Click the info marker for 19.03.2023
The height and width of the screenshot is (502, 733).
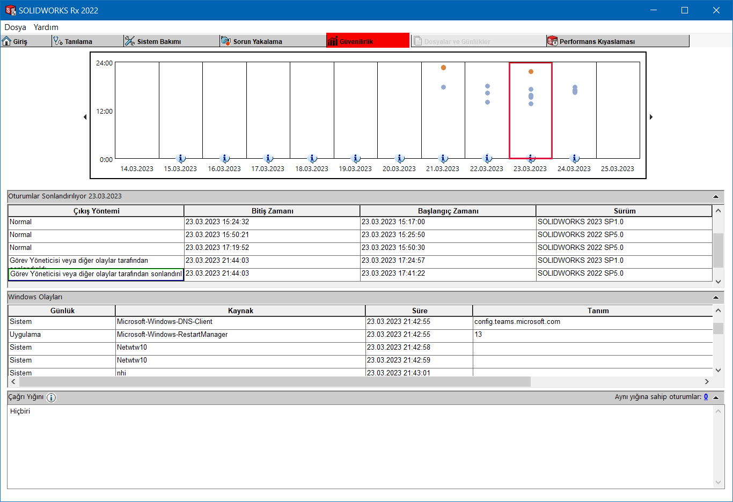click(356, 159)
